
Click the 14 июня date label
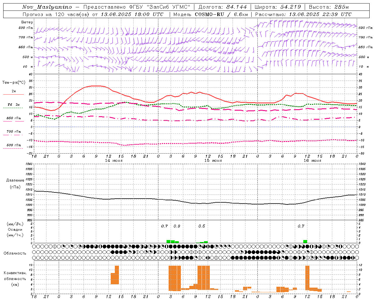(x=114, y=161)
